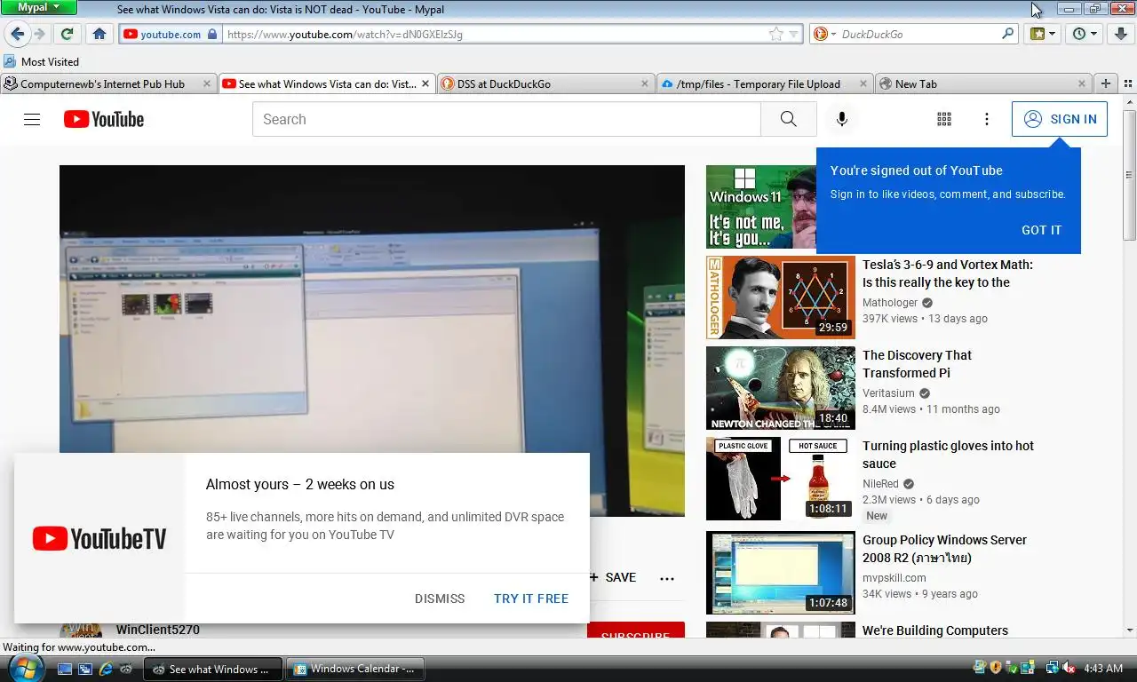Go to the browser Home page
This screenshot has width=1137, height=682.
(x=99, y=34)
